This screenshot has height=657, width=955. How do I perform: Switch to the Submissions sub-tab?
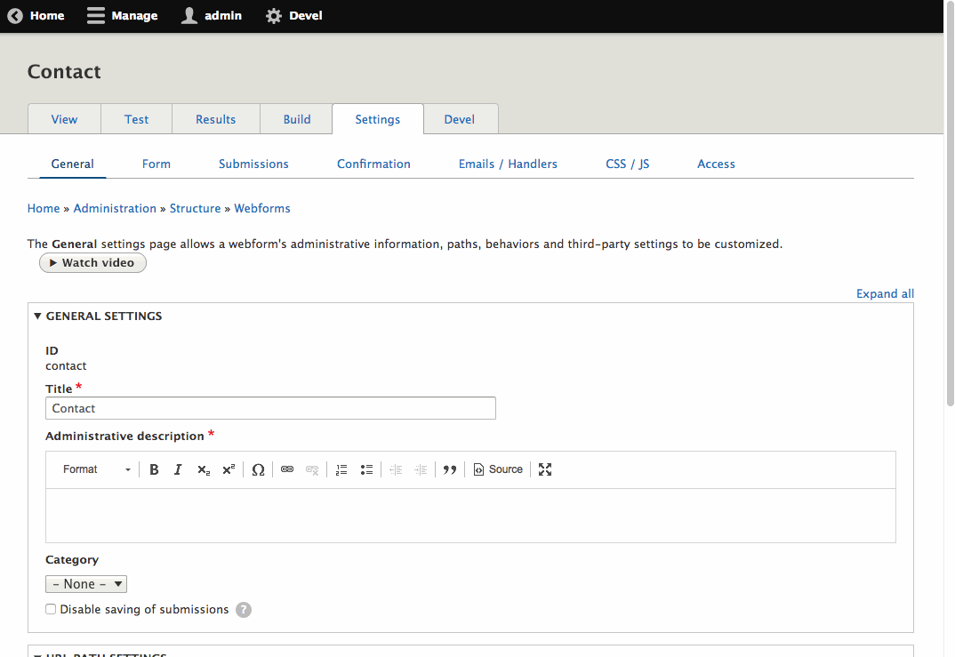[253, 164]
